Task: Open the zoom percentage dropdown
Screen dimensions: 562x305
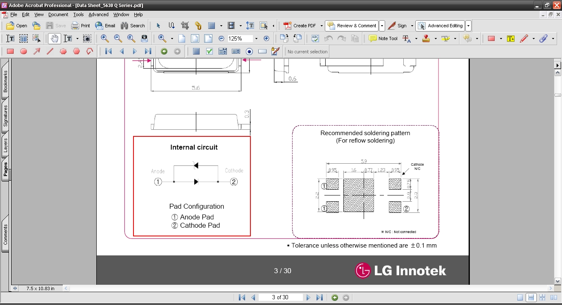Action: click(x=256, y=38)
